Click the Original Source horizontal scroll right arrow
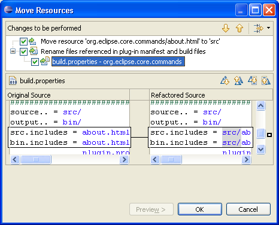 (x=124, y=160)
